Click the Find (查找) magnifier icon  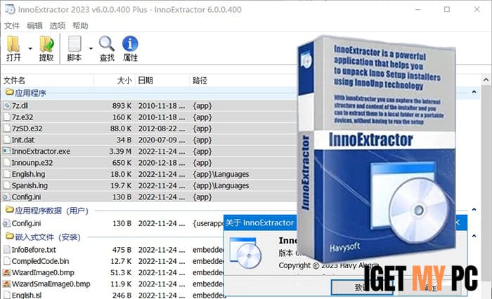pyautogui.click(x=107, y=44)
